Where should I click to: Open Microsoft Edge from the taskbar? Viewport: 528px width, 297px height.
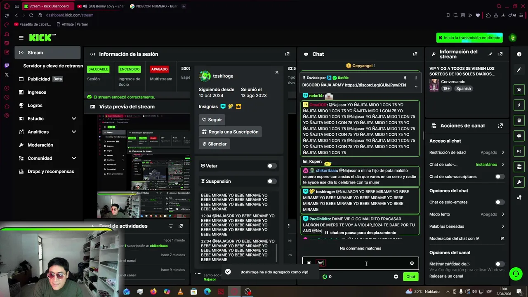coord(207,292)
